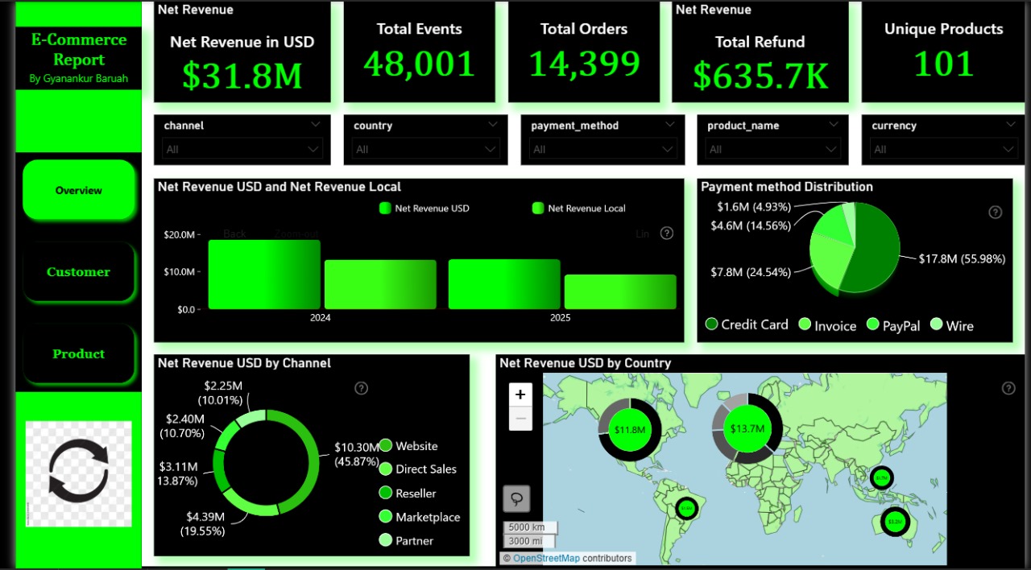Toggle Net Revenue Local legend series
1031x570 pixels.
coord(578,209)
